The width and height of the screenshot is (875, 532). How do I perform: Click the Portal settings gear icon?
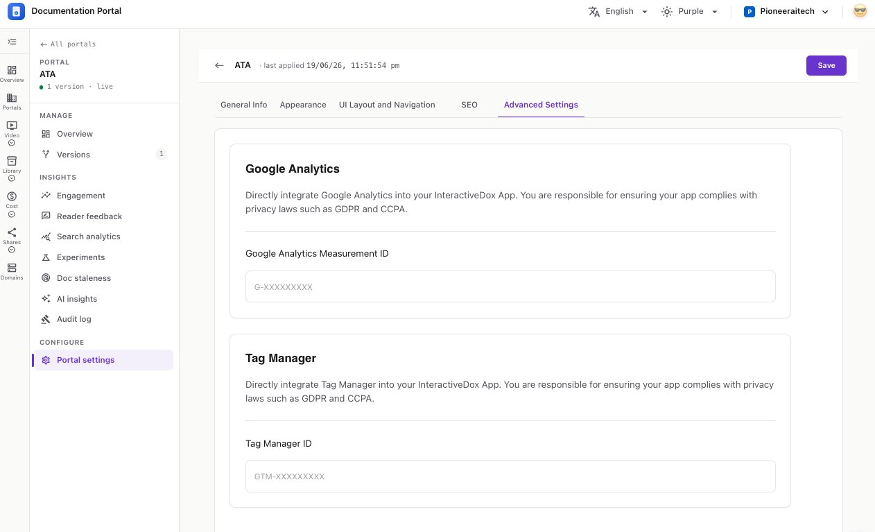pos(46,360)
